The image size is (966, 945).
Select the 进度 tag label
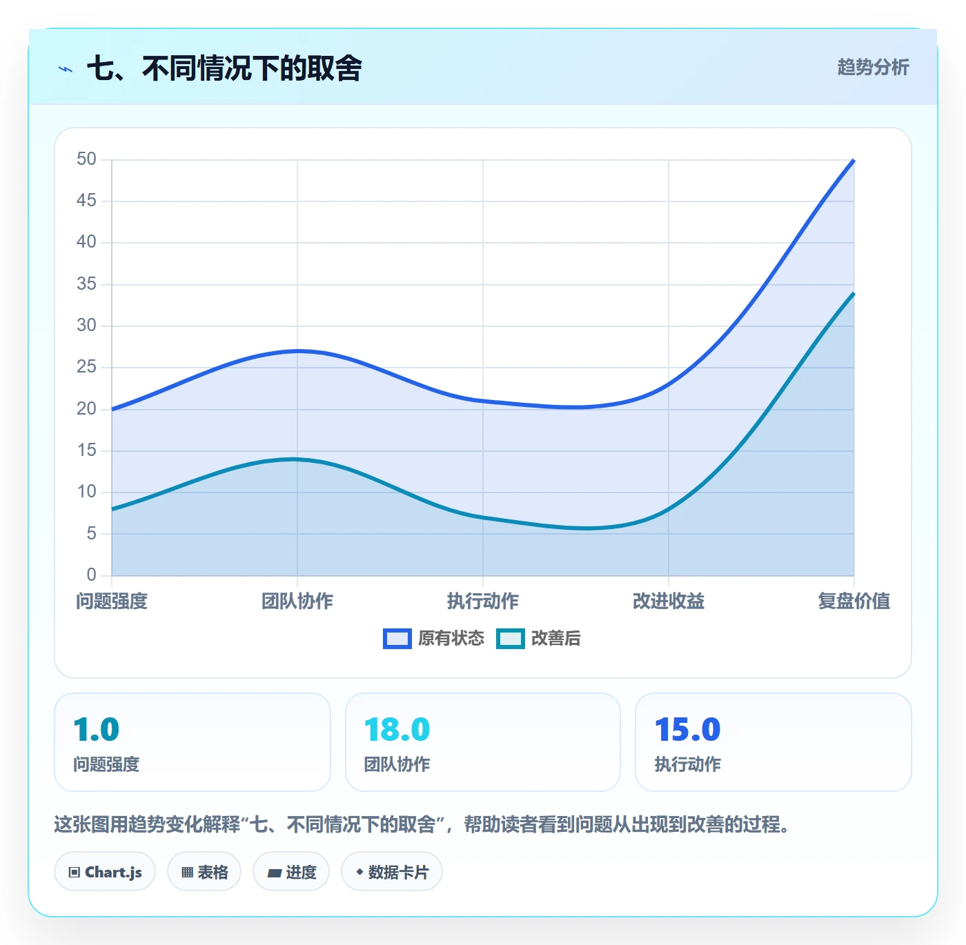click(x=301, y=873)
